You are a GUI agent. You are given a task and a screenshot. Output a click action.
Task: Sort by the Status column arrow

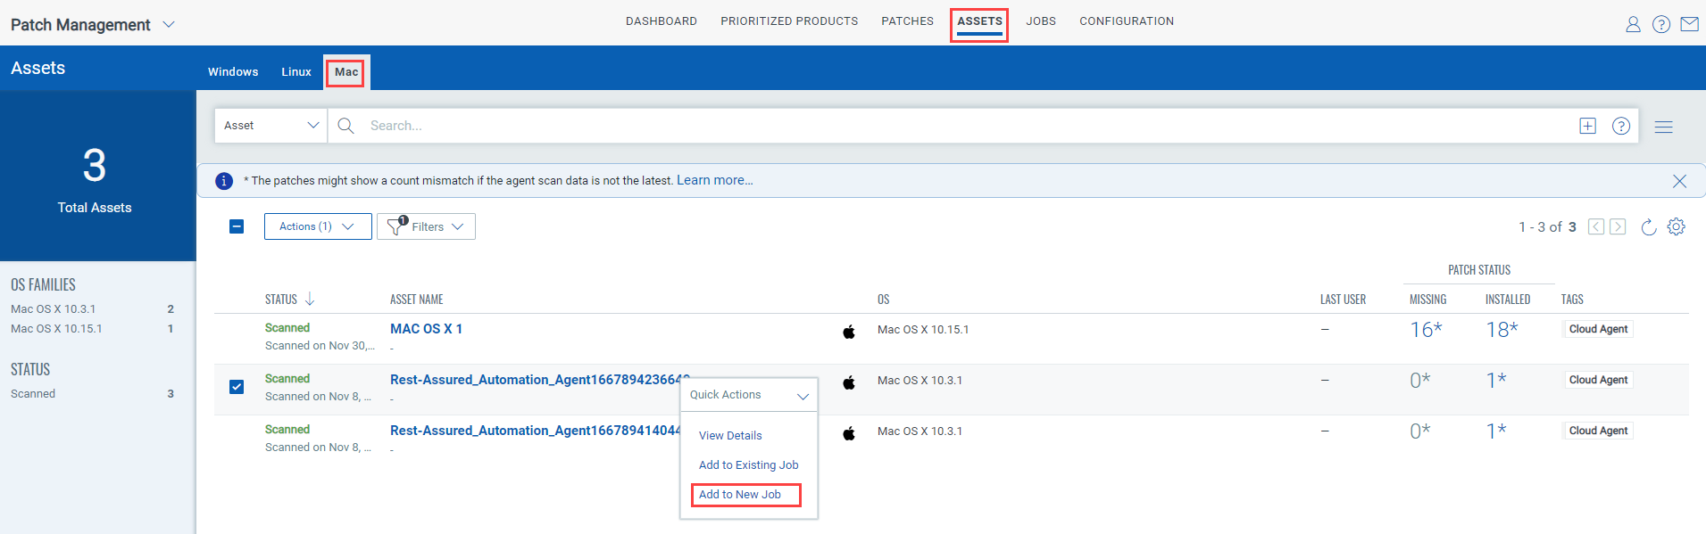coord(310,299)
